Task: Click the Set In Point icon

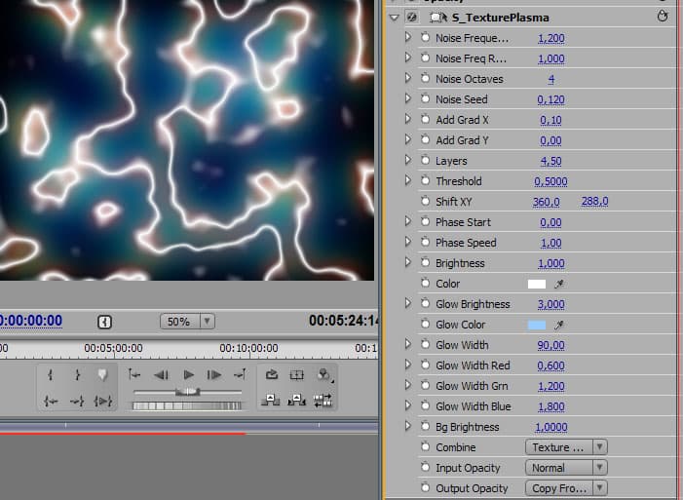Action: pos(50,375)
